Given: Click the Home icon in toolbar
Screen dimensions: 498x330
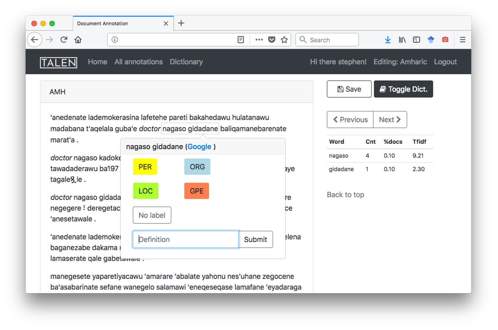Looking at the screenshot, I should [x=78, y=40].
